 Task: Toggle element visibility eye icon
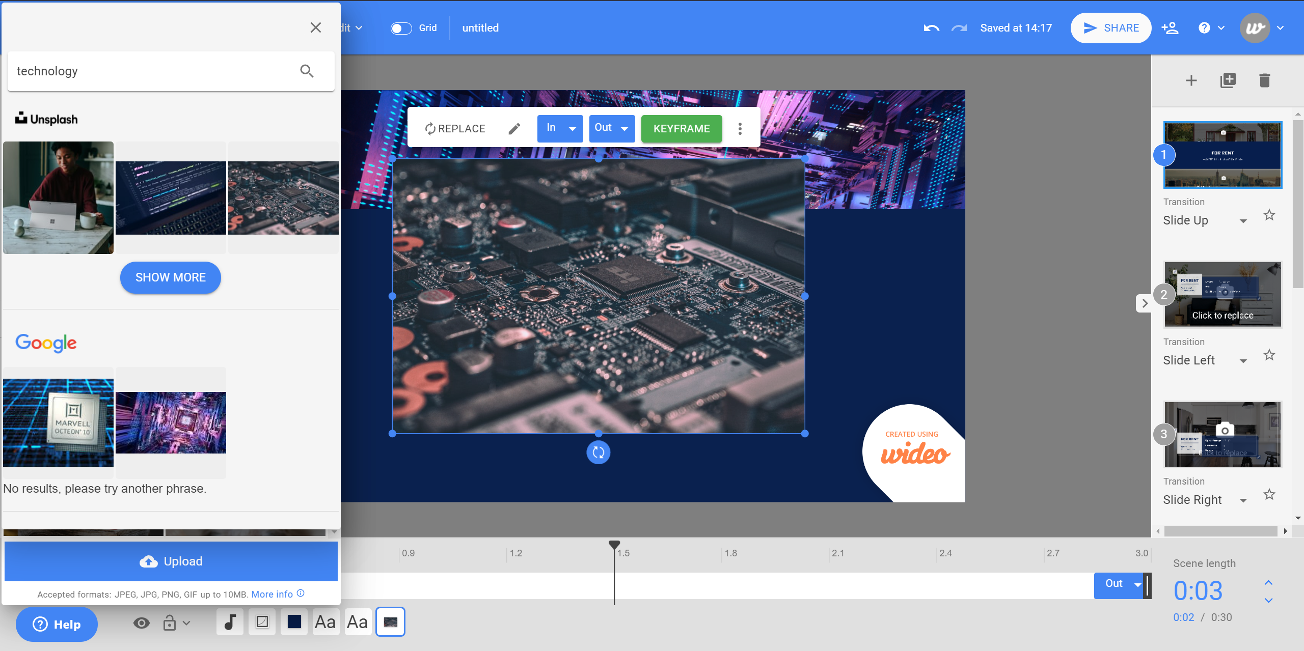tap(141, 623)
